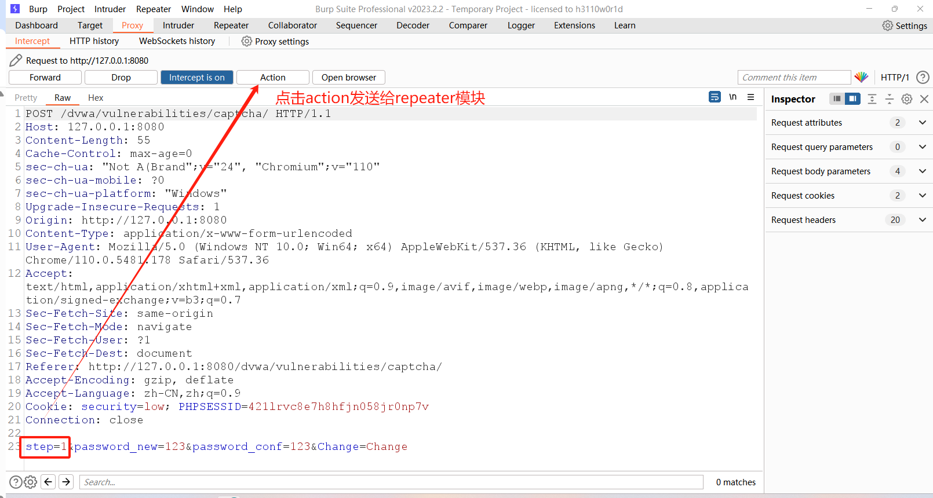Screen dimensions: 933x498
Task: Open the Action dropdown menu
Action: (x=273, y=78)
